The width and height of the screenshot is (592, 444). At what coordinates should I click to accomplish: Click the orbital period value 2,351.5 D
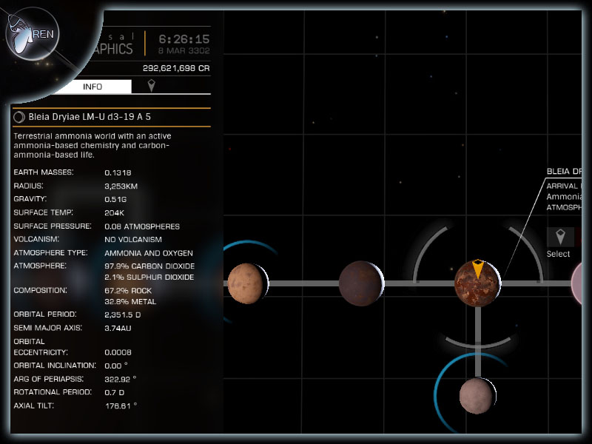click(x=123, y=315)
